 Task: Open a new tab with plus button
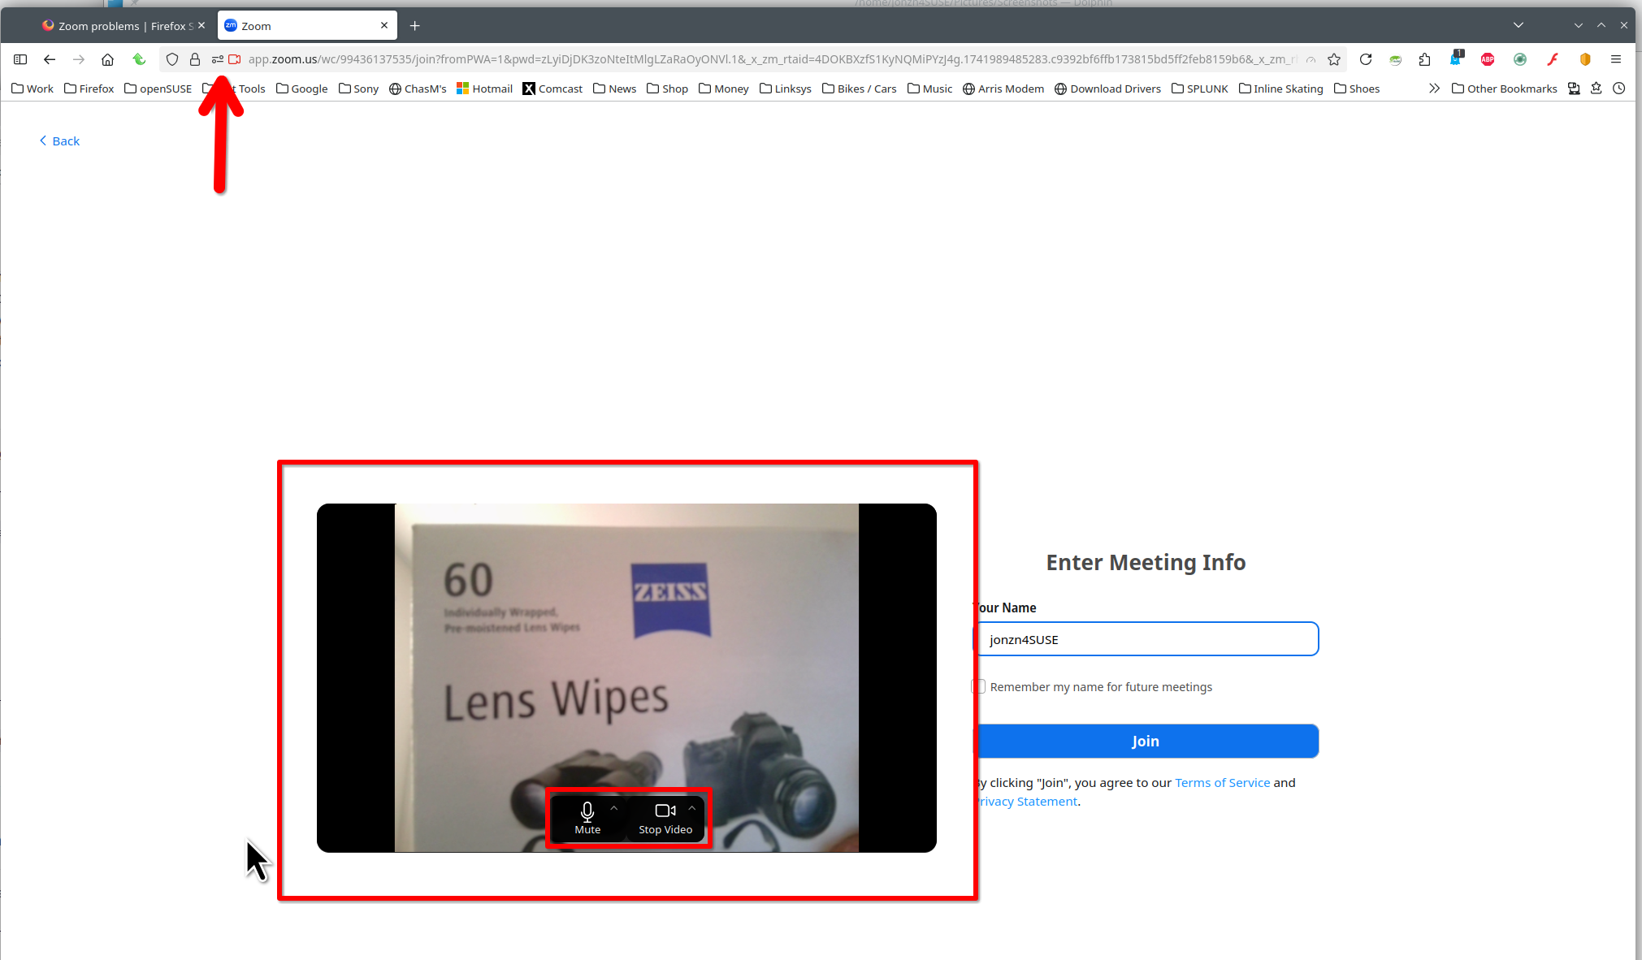(x=415, y=26)
